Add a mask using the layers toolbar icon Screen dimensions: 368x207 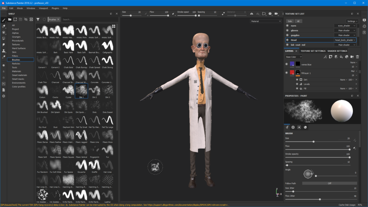coord(331,57)
